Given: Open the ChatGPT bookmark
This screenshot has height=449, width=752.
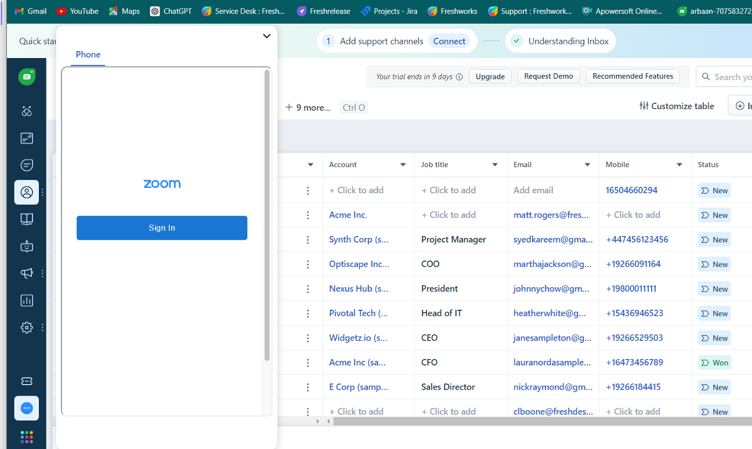Looking at the screenshot, I should pos(171,11).
